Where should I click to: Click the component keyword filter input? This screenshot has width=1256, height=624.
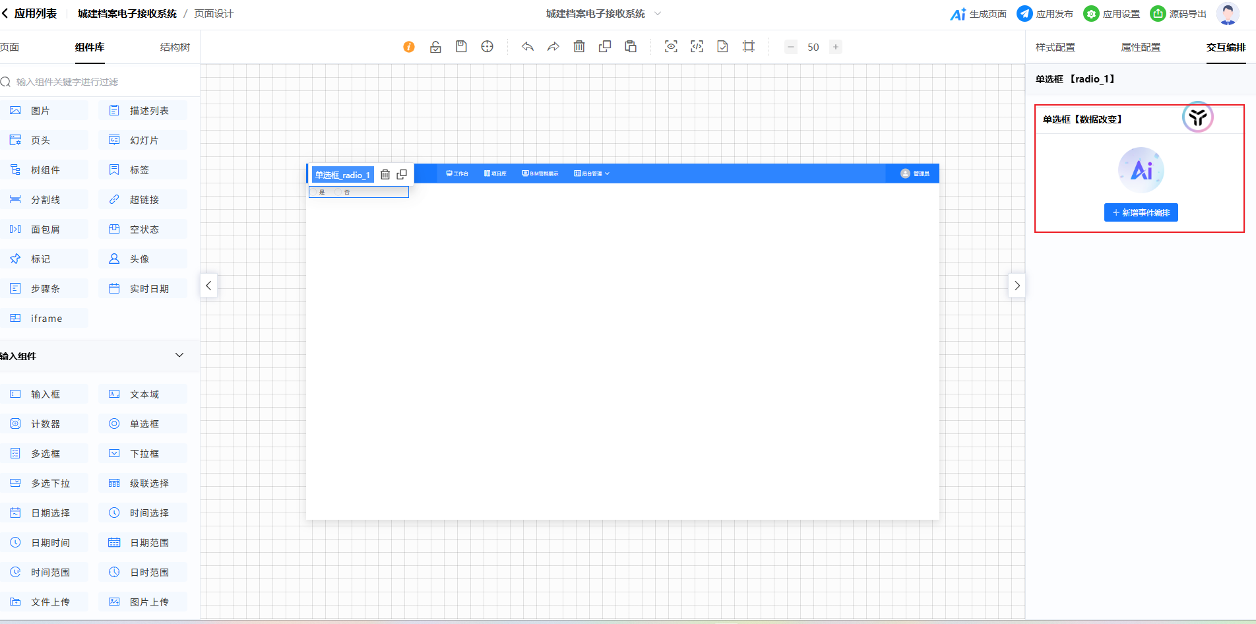99,82
